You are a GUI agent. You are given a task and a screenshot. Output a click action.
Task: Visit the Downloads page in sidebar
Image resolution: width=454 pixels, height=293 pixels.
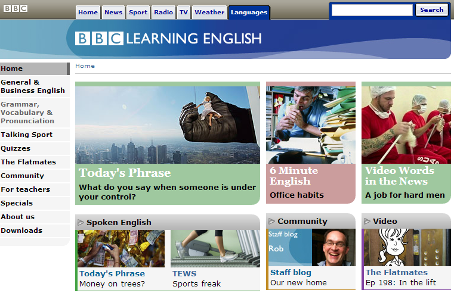(21, 230)
